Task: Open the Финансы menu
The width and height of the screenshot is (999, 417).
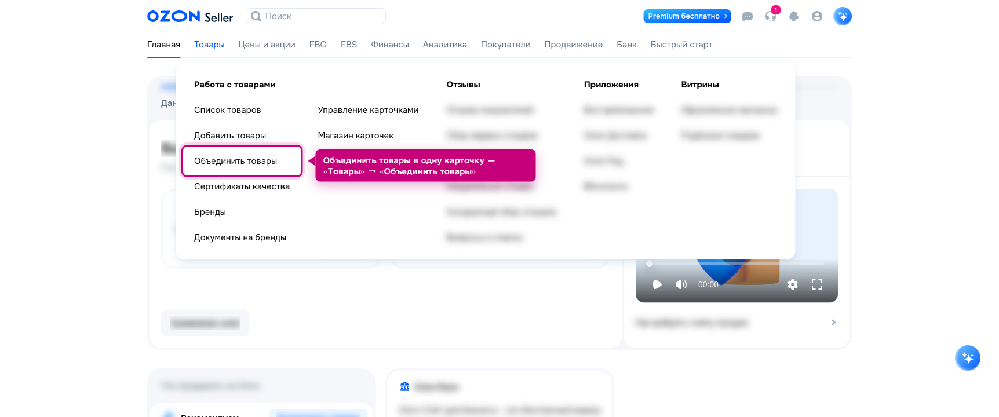Action: point(390,45)
